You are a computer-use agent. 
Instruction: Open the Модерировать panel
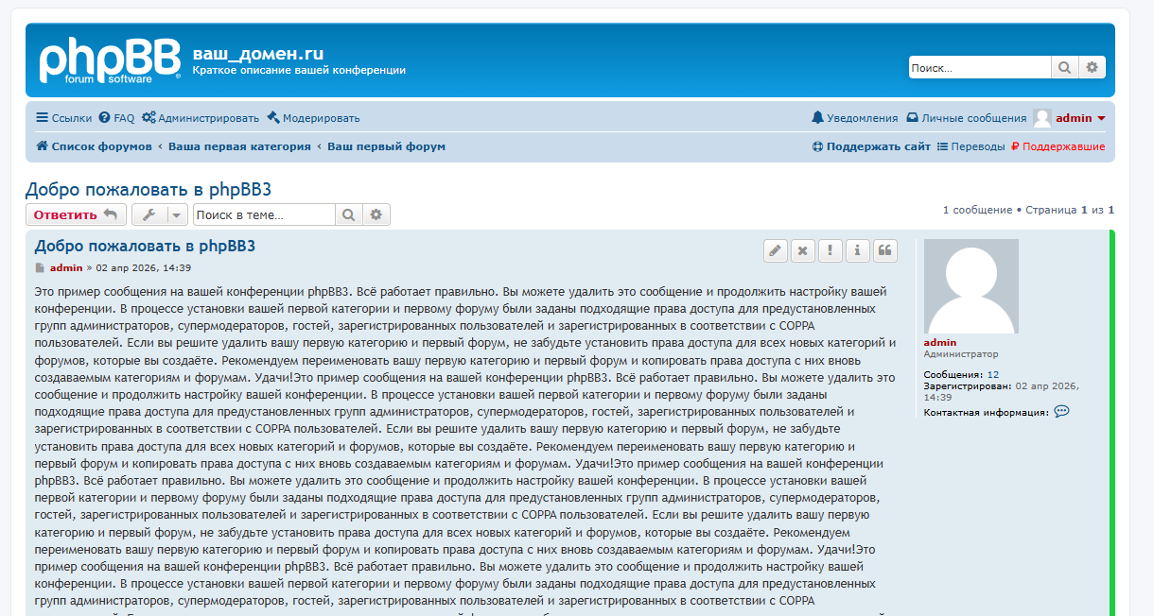pos(313,118)
